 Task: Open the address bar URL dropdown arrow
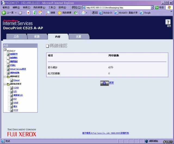pos(152,8)
